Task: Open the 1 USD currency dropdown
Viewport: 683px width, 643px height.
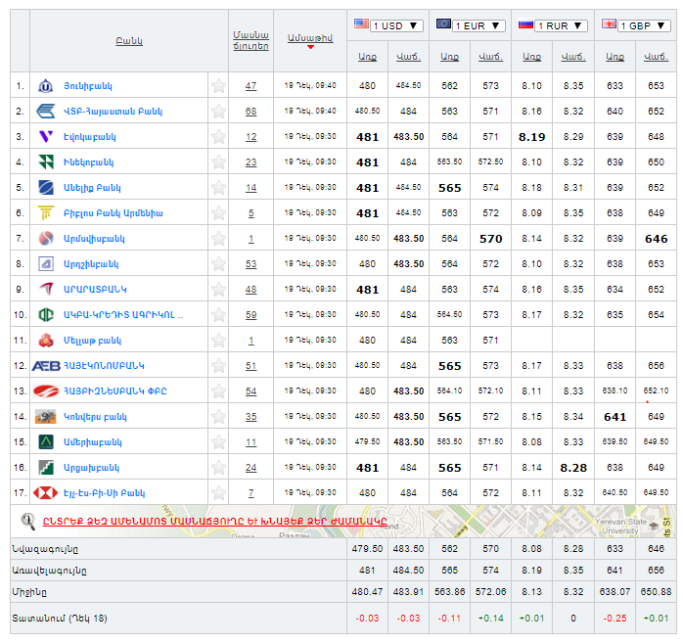Action: pos(396,25)
